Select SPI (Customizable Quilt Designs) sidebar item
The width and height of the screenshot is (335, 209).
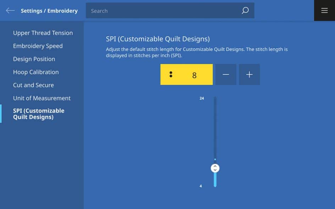click(39, 114)
